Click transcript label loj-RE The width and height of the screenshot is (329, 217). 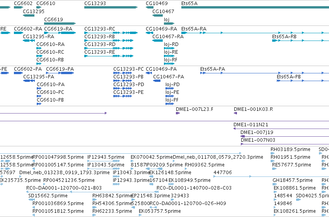pyautogui.click(x=171, y=52)
